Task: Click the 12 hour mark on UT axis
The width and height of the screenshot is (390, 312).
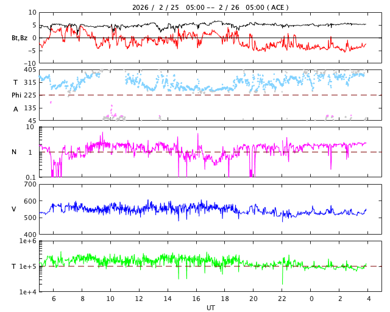Action: [139, 299]
